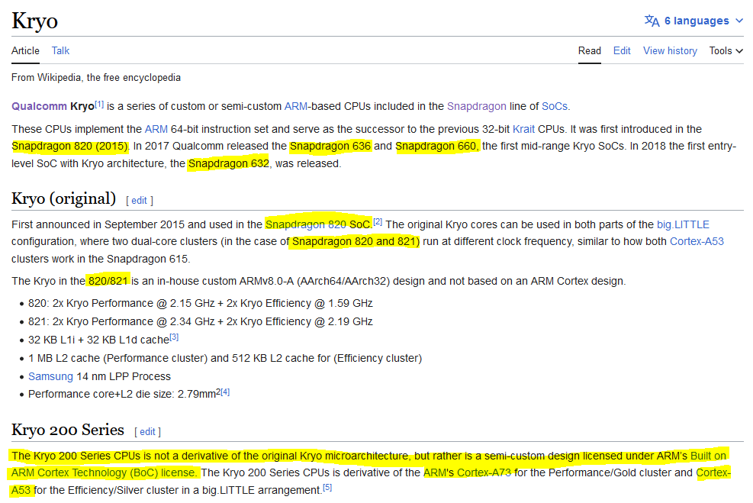
Task: Expand the Tools menu
Action: pos(726,51)
